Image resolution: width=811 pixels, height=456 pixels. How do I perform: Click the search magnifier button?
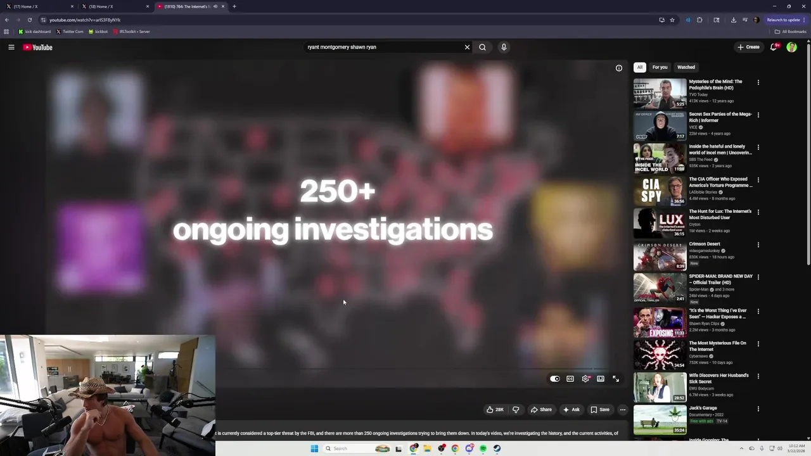coord(482,47)
